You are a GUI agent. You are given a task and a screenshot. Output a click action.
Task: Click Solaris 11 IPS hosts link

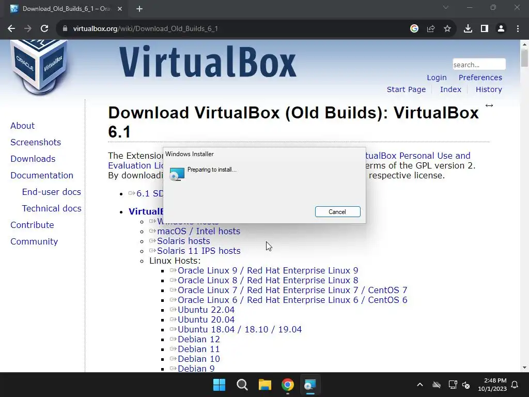click(x=199, y=251)
